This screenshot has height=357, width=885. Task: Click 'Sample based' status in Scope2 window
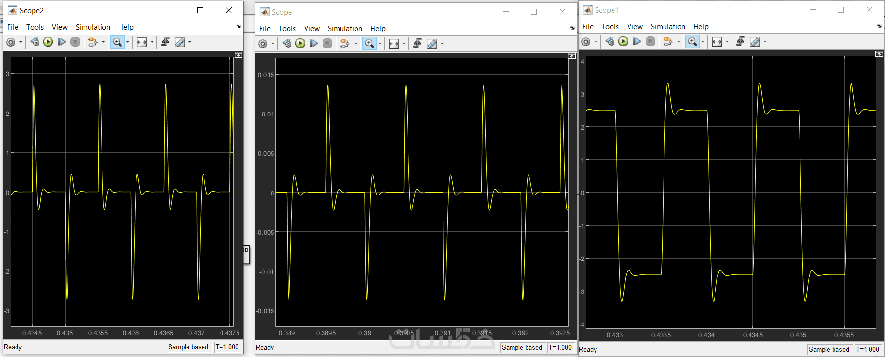(188, 347)
